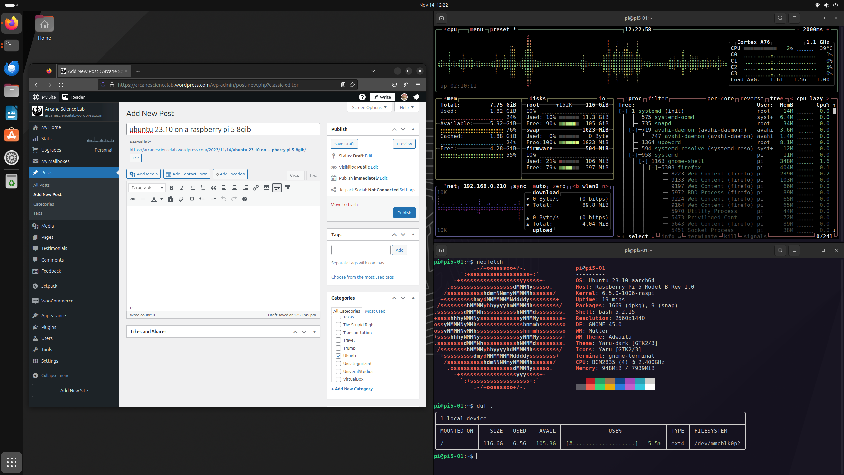Expand Screen Options panel
The width and height of the screenshot is (844, 475).
pyautogui.click(x=369, y=107)
